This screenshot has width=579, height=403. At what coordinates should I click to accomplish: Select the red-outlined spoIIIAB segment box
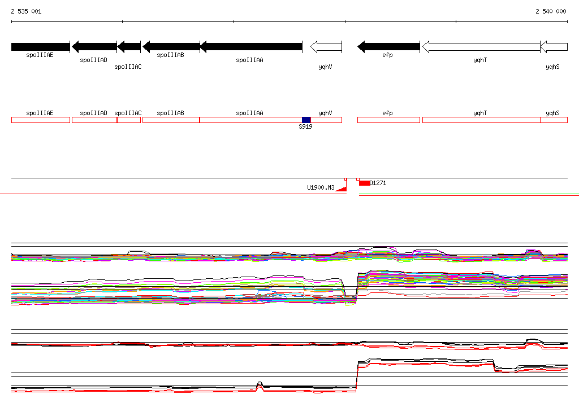pyautogui.click(x=171, y=120)
